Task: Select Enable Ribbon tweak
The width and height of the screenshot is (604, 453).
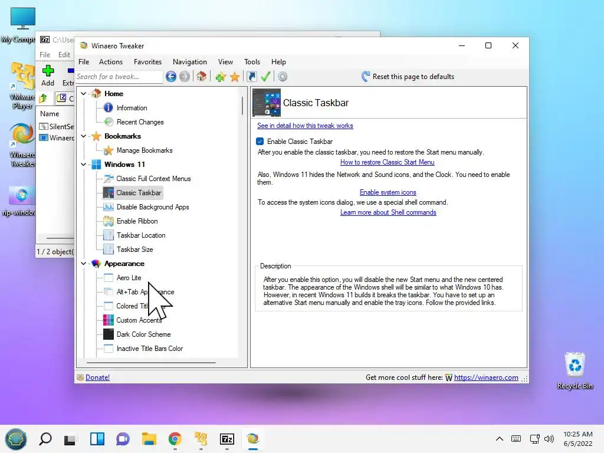Action: click(x=137, y=221)
